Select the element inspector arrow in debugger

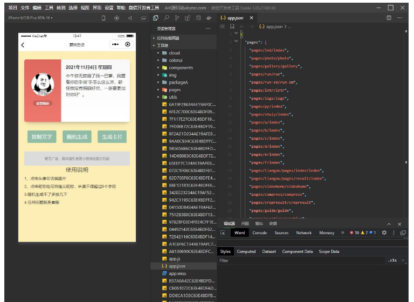pyautogui.click(x=223, y=233)
